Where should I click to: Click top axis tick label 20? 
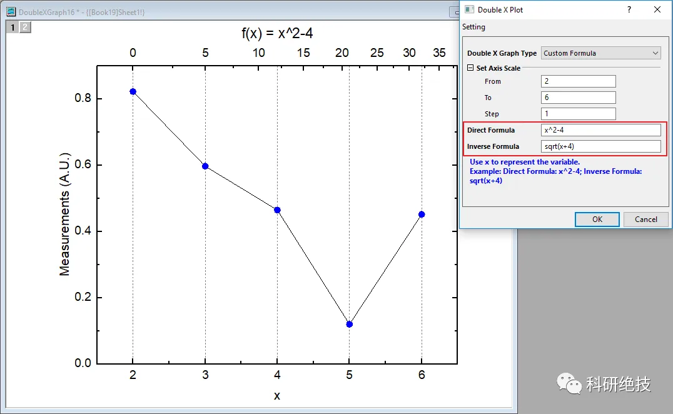342,53
